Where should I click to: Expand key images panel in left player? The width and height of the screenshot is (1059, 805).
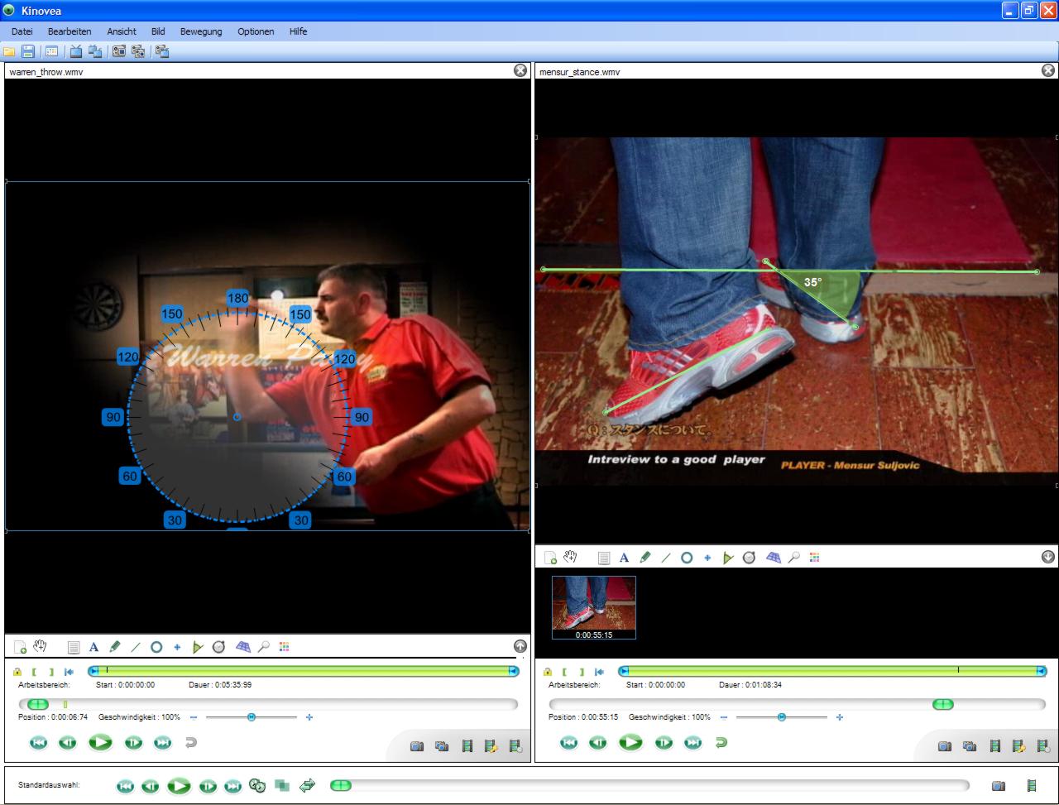click(520, 646)
